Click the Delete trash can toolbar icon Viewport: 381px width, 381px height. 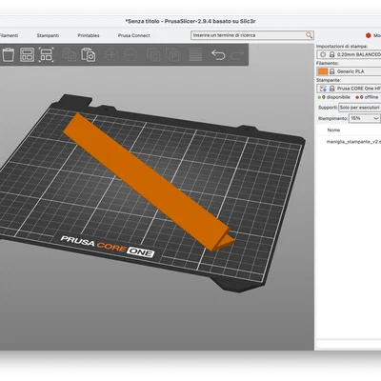[x=9, y=54]
